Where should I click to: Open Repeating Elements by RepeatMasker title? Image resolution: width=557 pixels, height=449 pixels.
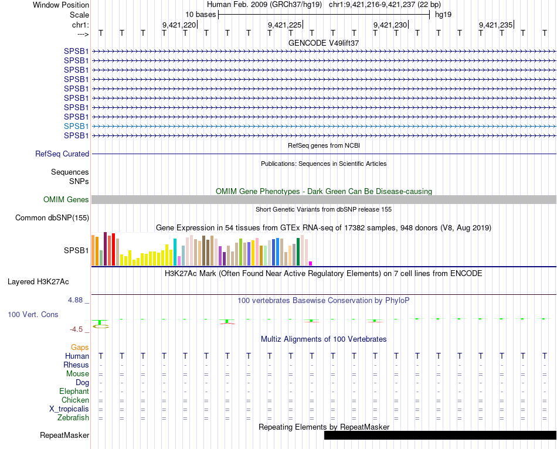click(324, 427)
